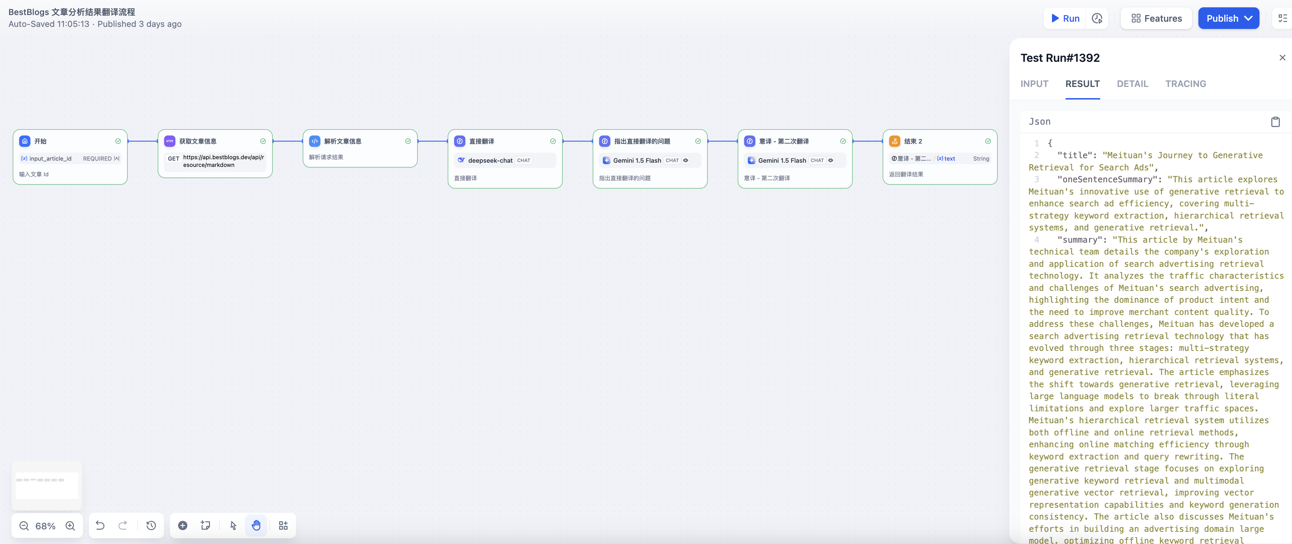This screenshot has width=1292, height=544.
Task: Organize nodes with the layout icon
Action: point(283,525)
